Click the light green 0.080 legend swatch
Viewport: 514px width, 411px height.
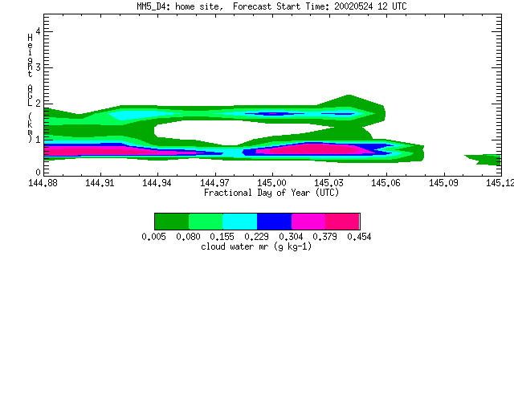point(206,222)
